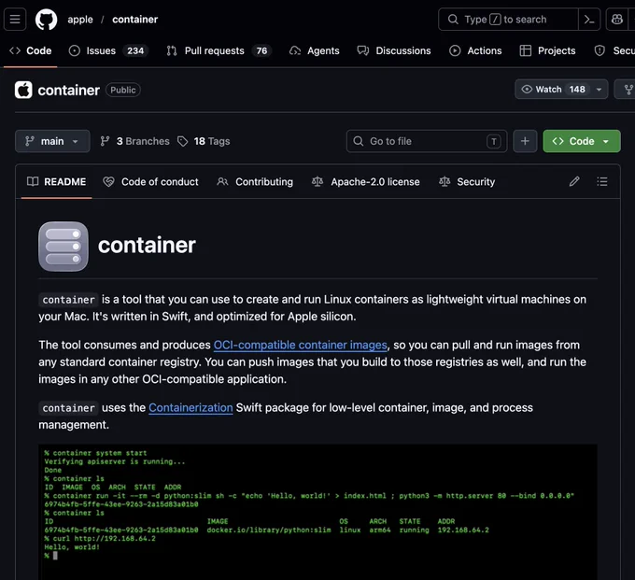Select the Apache-2.0 license tab
Screen dimensions: 635x580
366,182
